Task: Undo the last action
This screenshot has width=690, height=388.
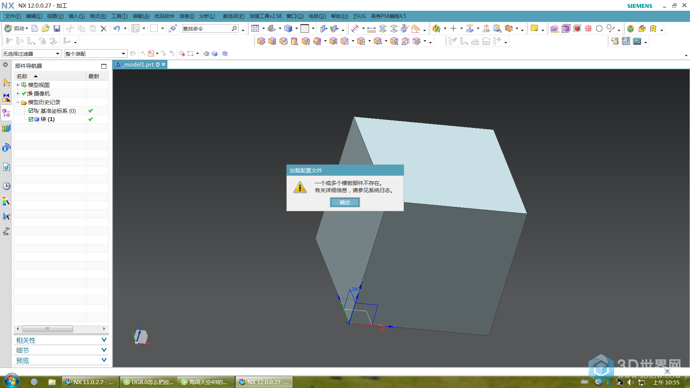Action: (117, 28)
